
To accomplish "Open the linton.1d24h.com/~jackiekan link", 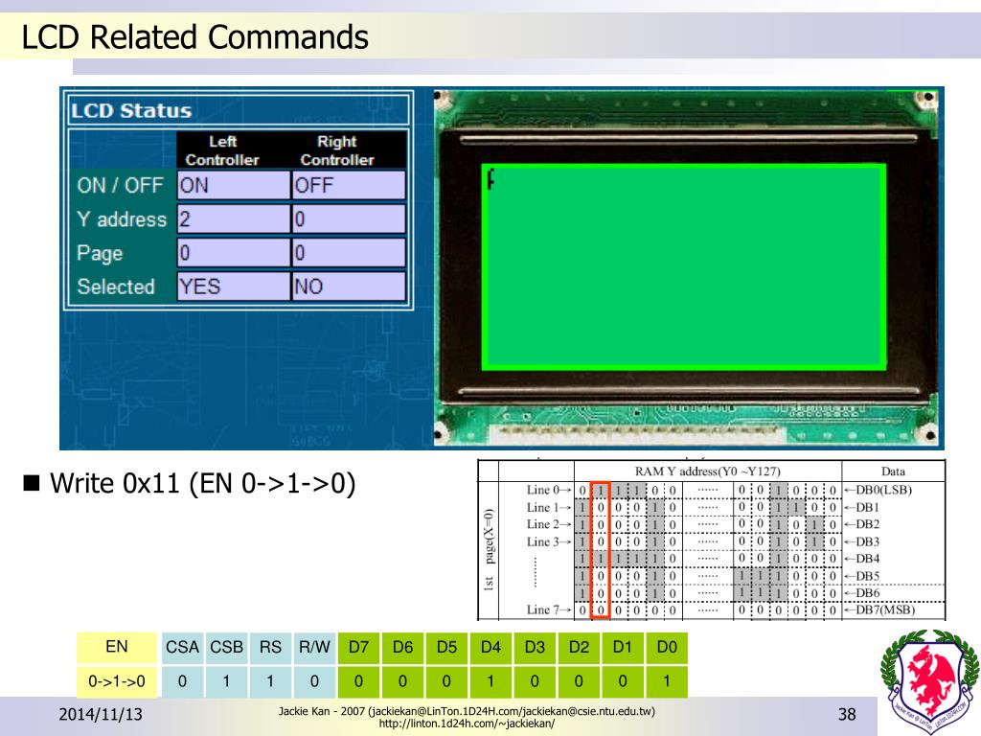I will click(x=467, y=724).
